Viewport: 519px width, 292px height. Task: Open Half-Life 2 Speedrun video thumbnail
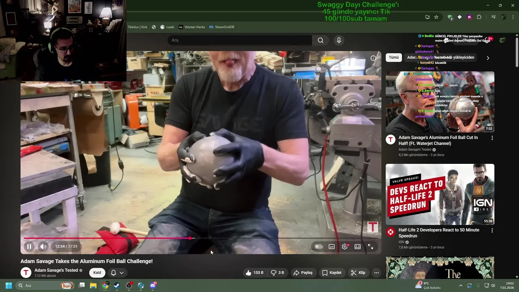440,194
